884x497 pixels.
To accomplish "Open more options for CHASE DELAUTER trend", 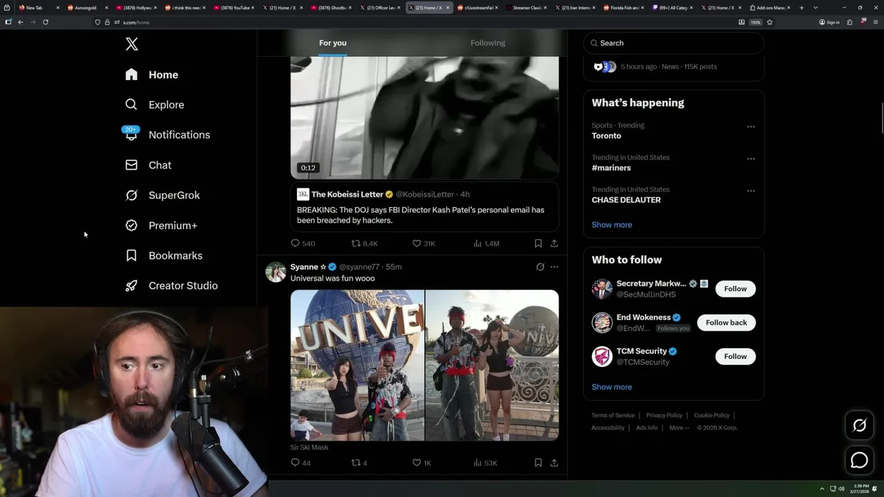I will (751, 191).
